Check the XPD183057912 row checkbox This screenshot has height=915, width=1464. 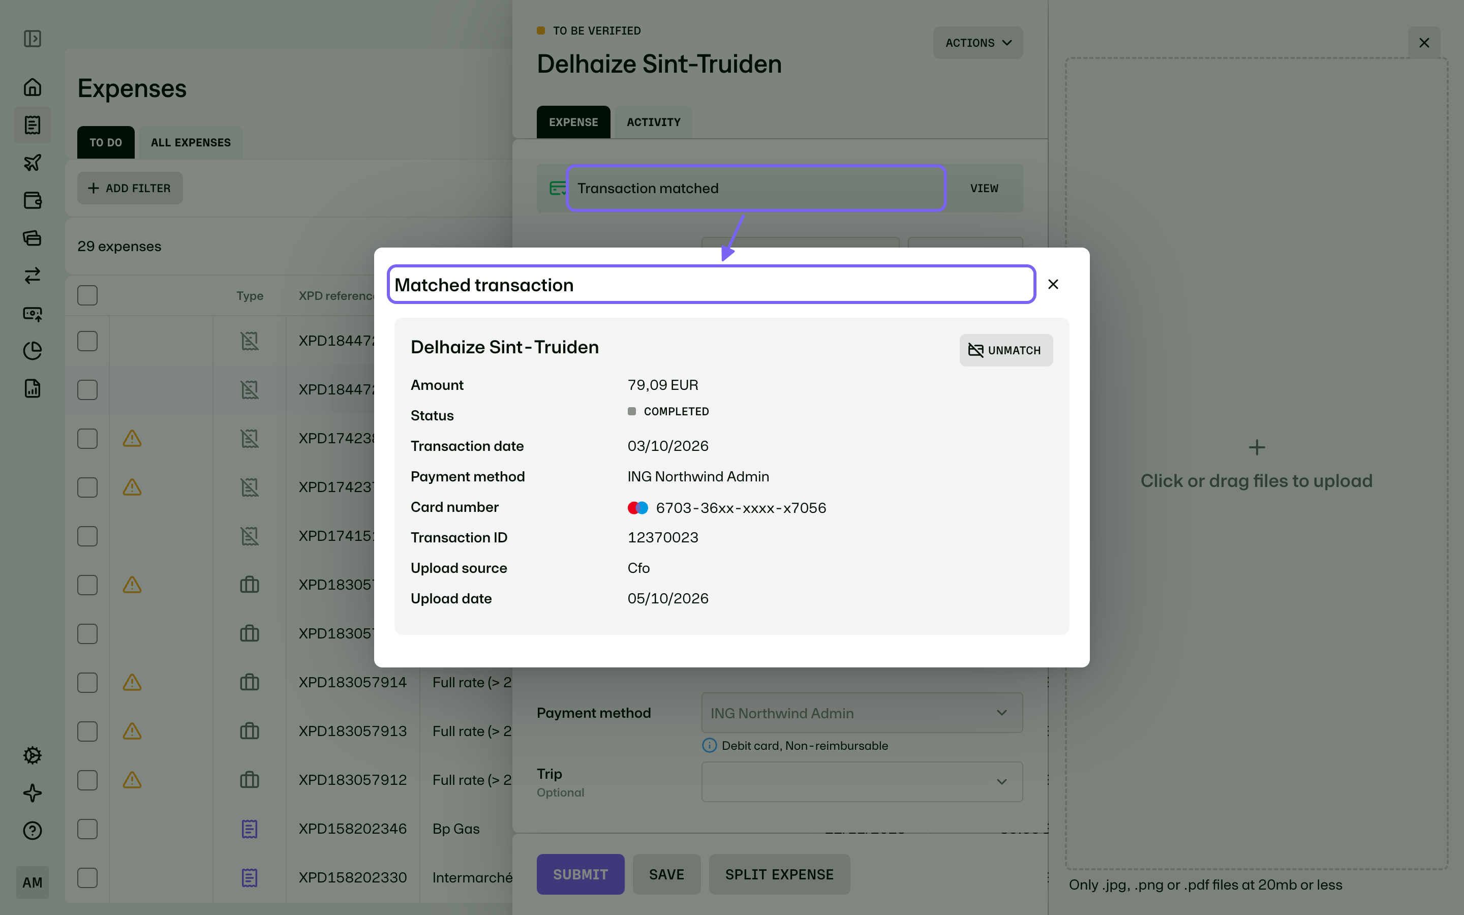point(88,780)
